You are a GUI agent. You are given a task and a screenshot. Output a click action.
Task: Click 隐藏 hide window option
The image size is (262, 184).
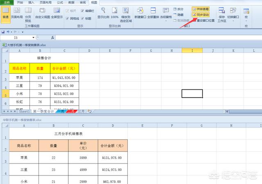[178, 15]
